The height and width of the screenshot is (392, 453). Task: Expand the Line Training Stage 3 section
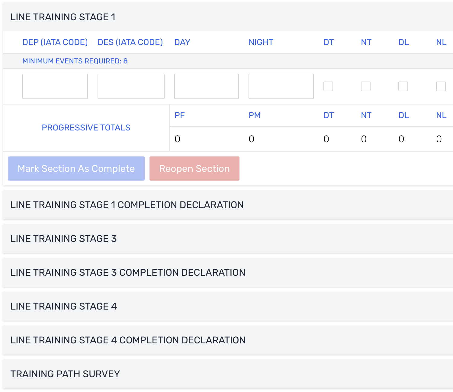pyautogui.click(x=63, y=239)
